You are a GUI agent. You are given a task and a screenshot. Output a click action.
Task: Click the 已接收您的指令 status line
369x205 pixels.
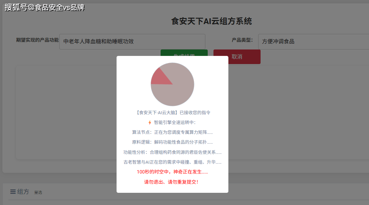(x=172, y=112)
